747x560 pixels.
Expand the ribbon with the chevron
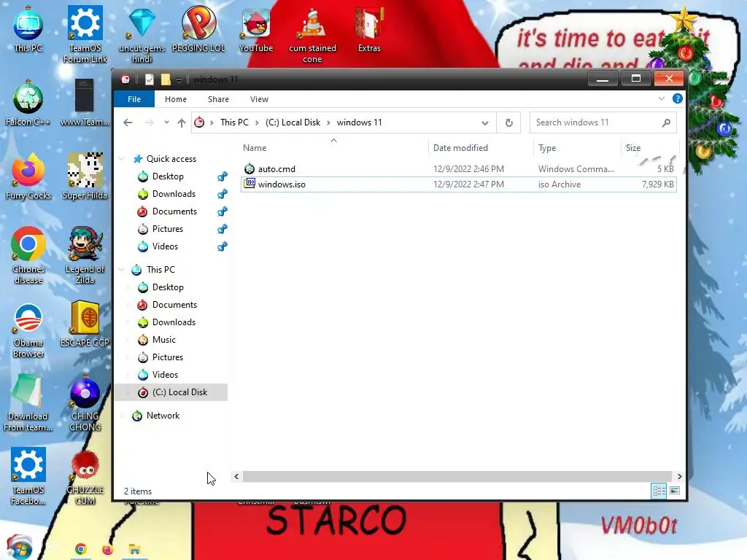(x=661, y=98)
